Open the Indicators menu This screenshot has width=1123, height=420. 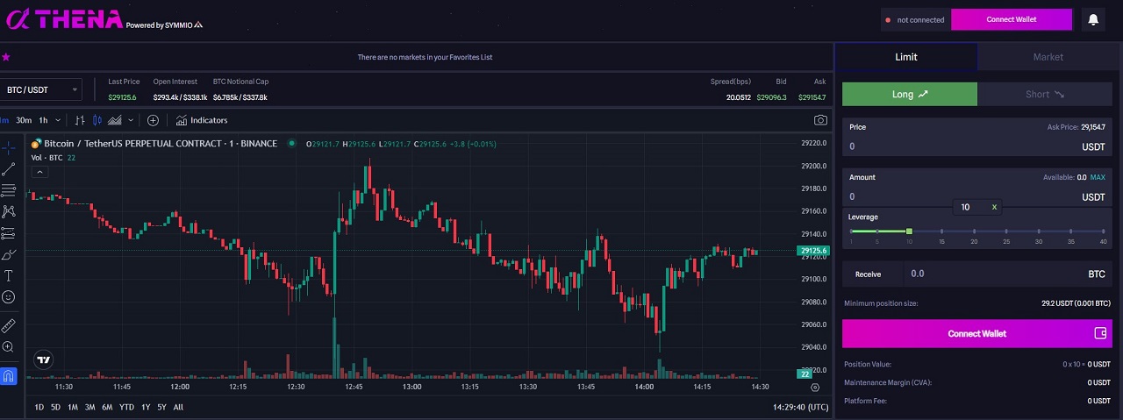[202, 120]
